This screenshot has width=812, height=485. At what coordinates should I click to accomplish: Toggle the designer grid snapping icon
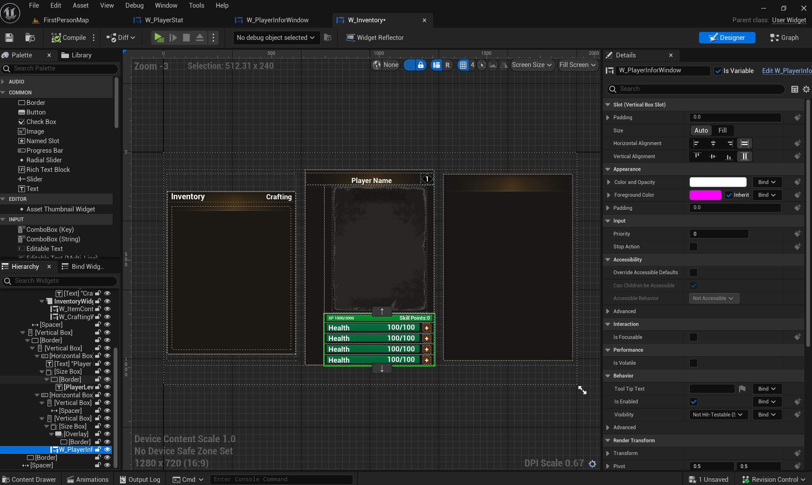coord(462,65)
